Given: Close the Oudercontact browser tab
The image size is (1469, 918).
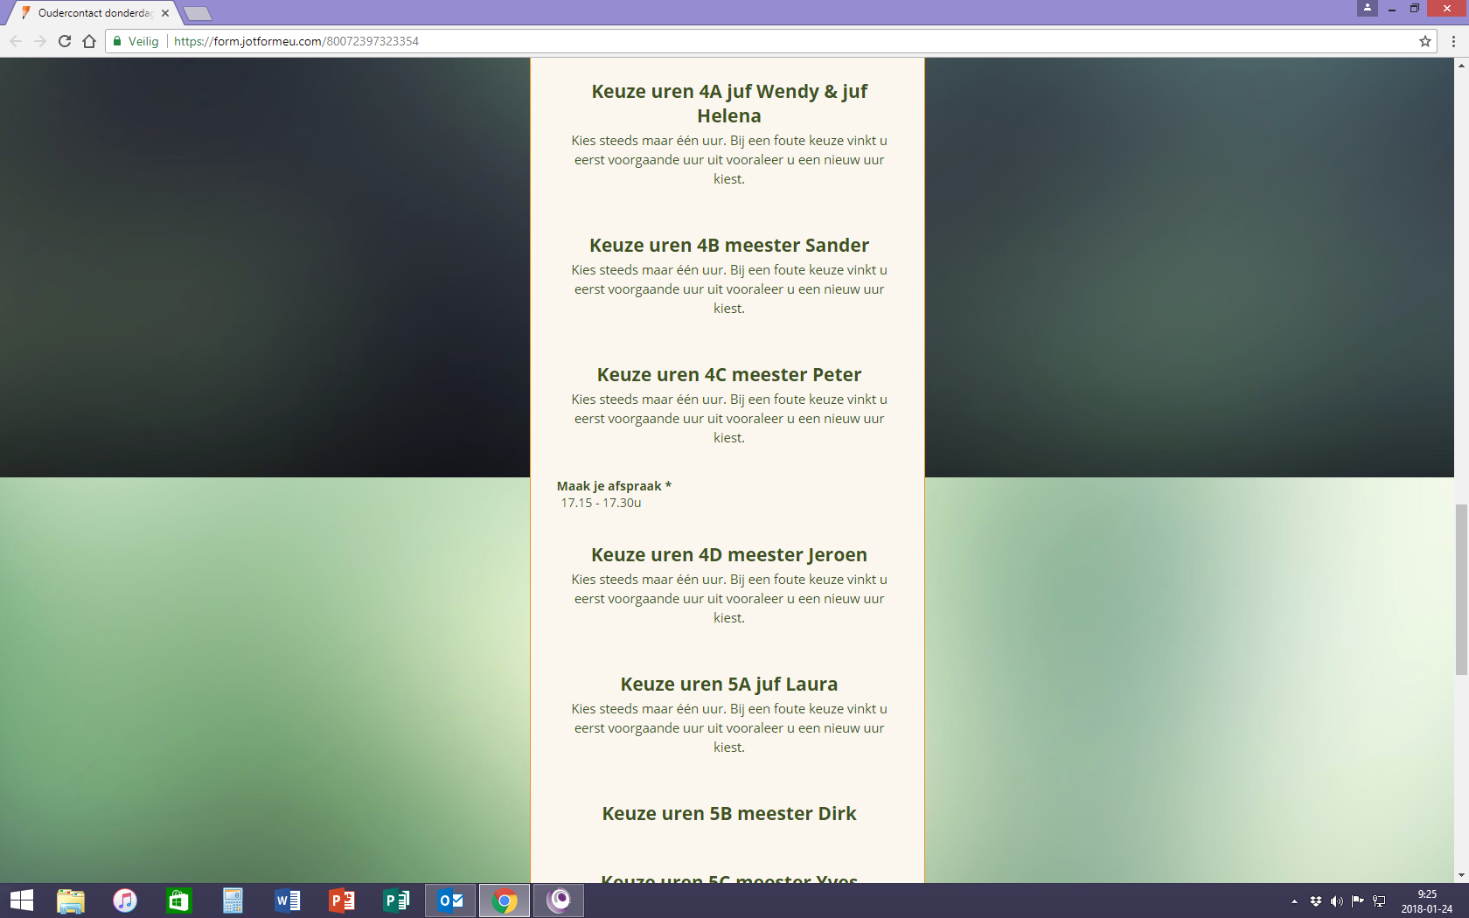Looking at the screenshot, I should 165,13.
